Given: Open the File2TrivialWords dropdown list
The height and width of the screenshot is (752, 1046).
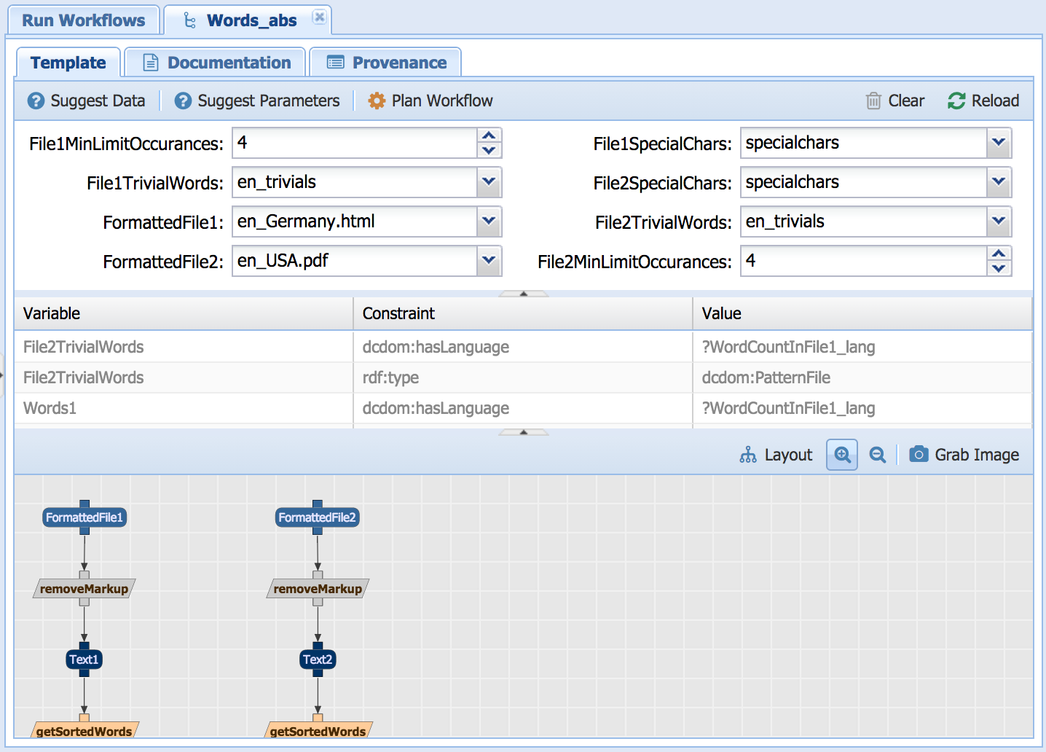Looking at the screenshot, I should [x=999, y=222].
